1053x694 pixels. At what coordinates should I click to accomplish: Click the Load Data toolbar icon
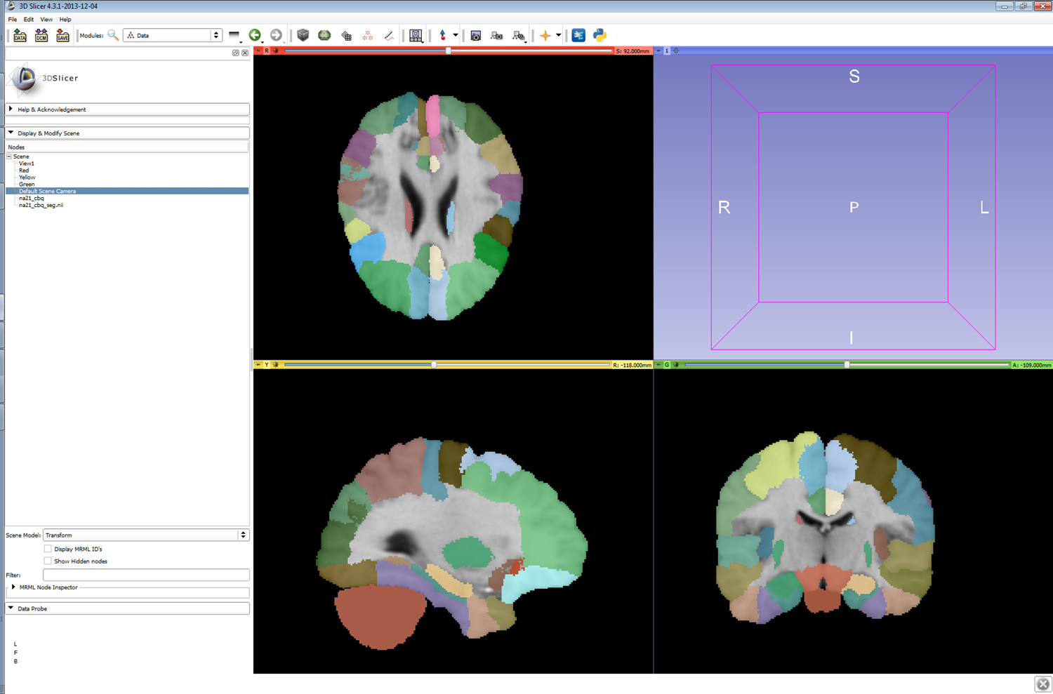(20, 35)
